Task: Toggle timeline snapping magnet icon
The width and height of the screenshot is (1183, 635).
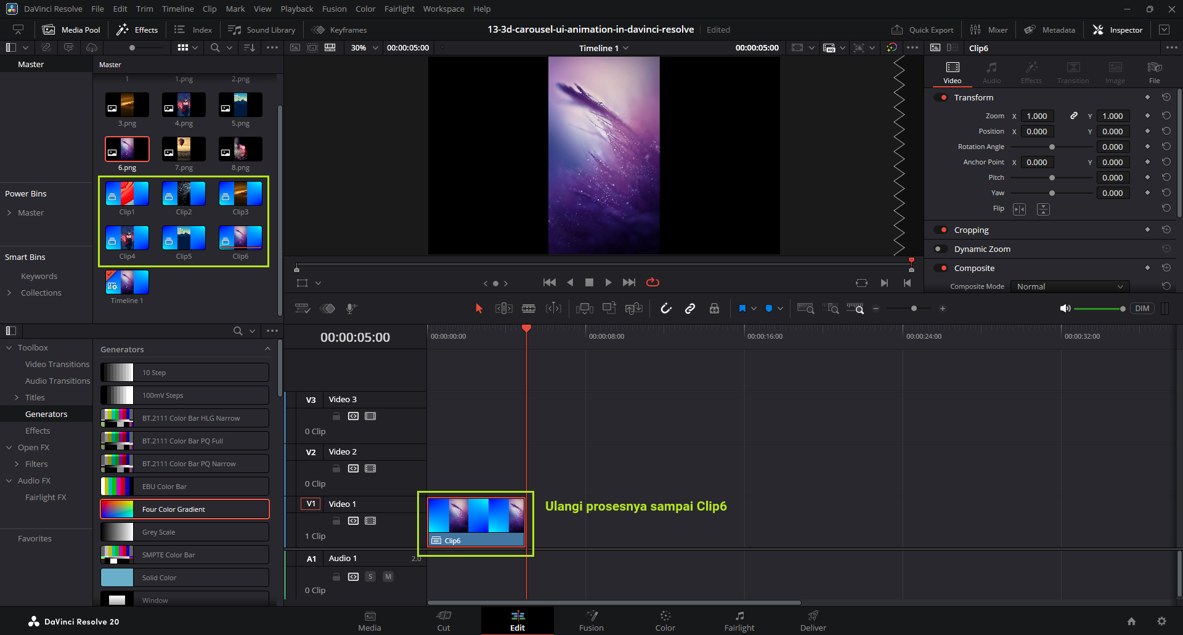Action: tap(666, 309)
